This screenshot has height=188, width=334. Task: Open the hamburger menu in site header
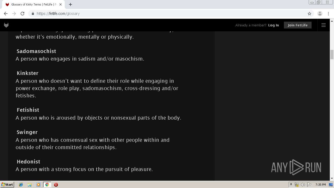coord(324,25)
